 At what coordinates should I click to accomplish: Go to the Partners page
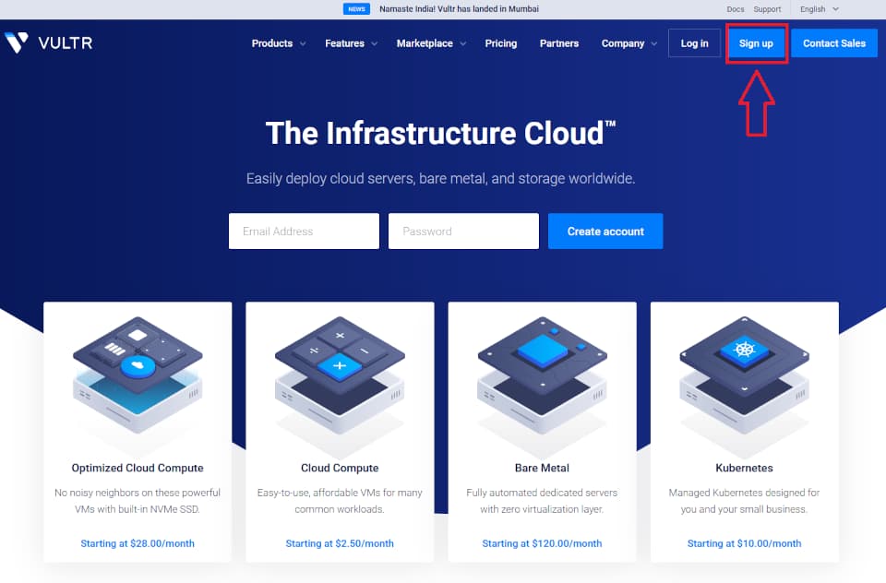pos(559,43)
